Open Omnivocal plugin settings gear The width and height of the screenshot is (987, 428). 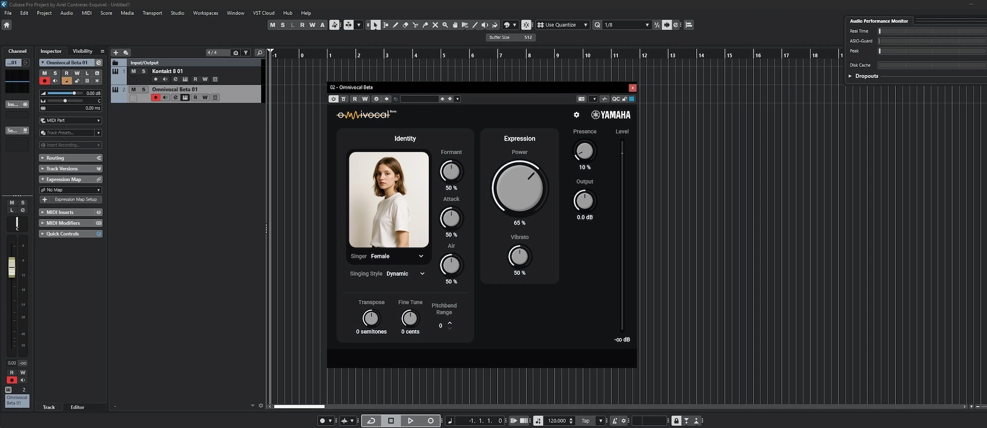point(576,115)
